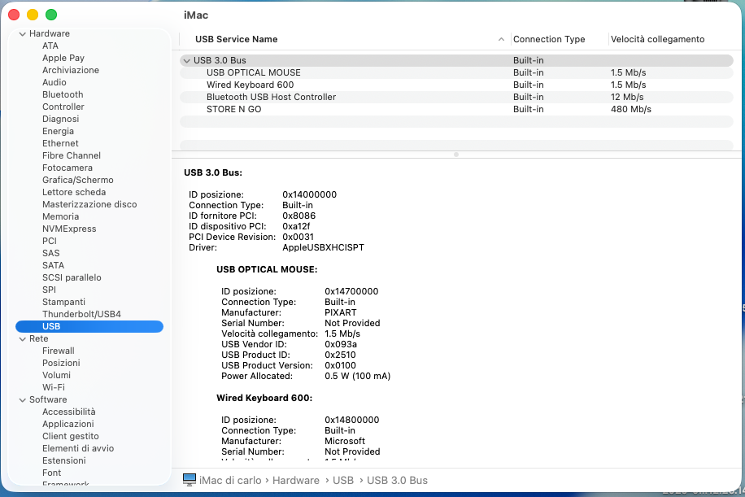Open Lettore scheda in the sidebar

pyautogui.click(x=74, y=192)
